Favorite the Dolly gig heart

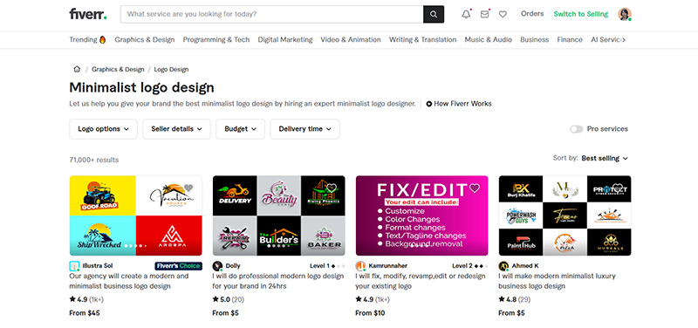pyautogui.click(x=332, y=188)
